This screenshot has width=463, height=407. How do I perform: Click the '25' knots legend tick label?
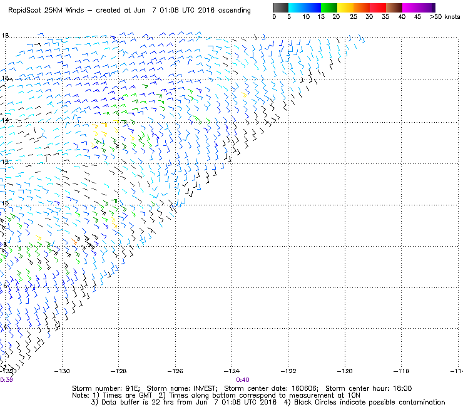(354, 17)
